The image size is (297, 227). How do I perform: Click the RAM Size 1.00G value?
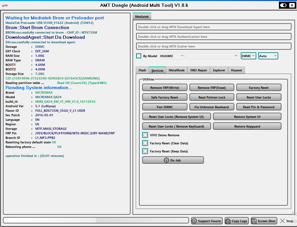coord(40,56)
